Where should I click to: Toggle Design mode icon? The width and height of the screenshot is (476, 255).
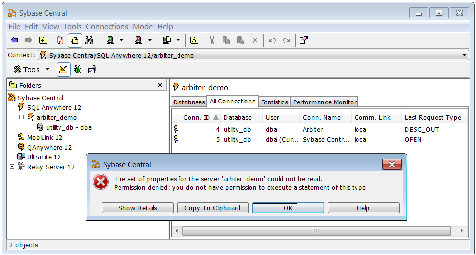pos(63,70)
